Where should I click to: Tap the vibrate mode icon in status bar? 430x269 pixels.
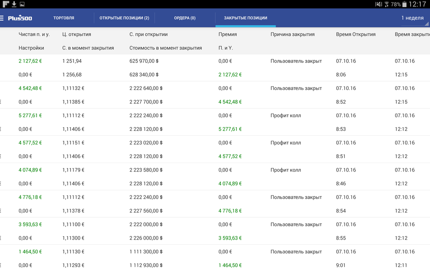[x=379, y=4]
